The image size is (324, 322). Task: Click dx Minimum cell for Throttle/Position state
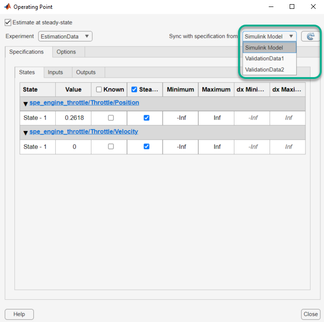(x=252, y=118)
